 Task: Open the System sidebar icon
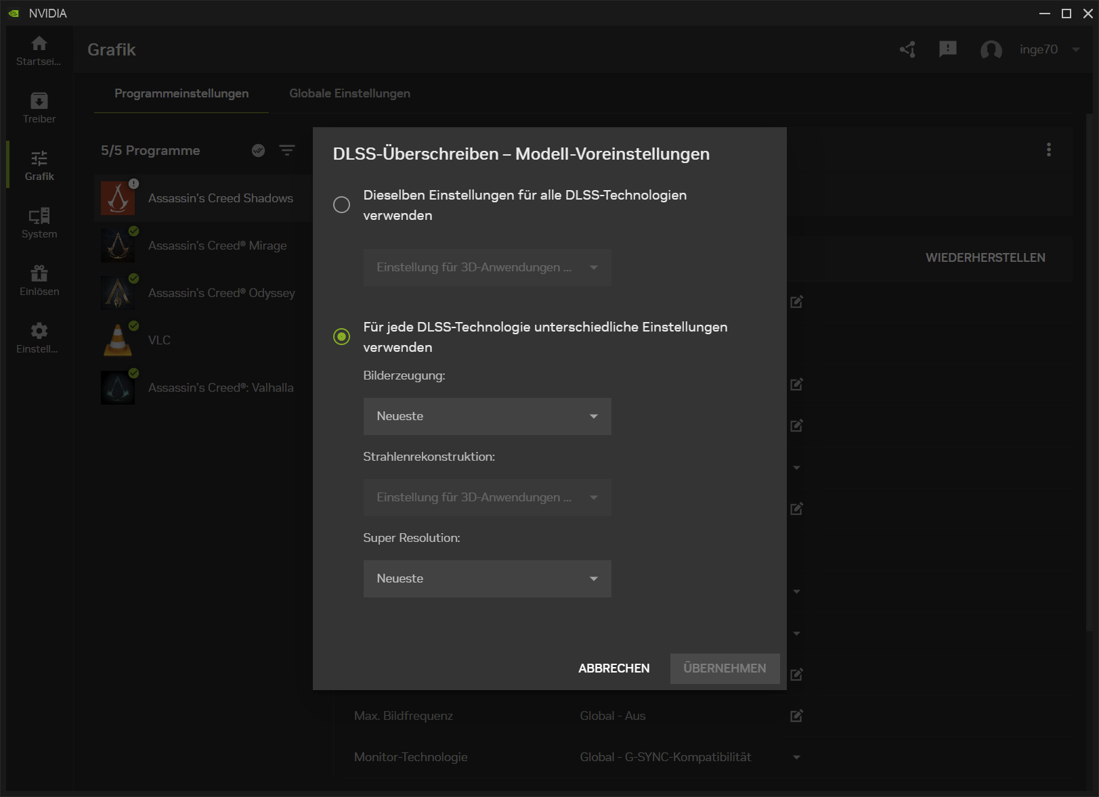[39, 216]
